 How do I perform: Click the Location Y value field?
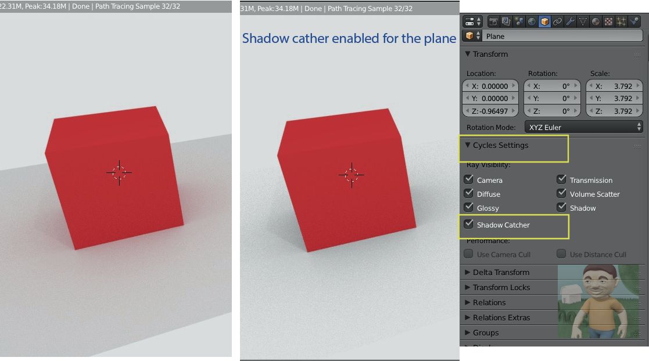click(490, 99)
